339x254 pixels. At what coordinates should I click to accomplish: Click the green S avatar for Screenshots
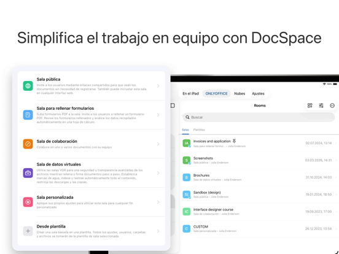click(x=186, y=160)
